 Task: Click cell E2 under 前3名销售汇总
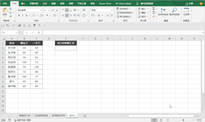[x=66, y=48]
